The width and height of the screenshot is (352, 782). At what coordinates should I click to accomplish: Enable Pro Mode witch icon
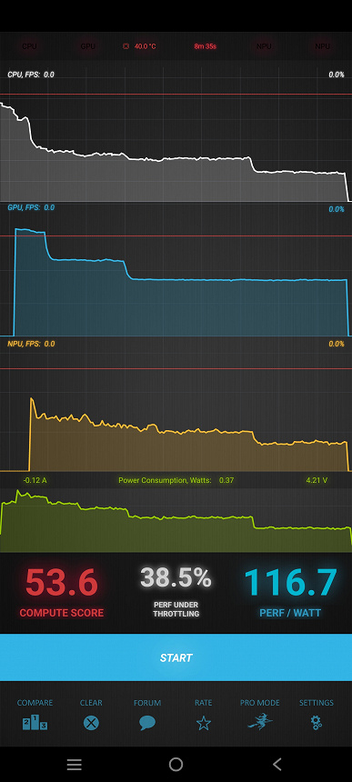(x=260, y=722)
